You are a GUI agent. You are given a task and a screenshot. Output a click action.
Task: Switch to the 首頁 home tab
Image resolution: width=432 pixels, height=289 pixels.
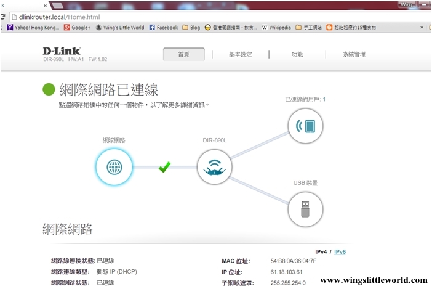coord(183,54)
